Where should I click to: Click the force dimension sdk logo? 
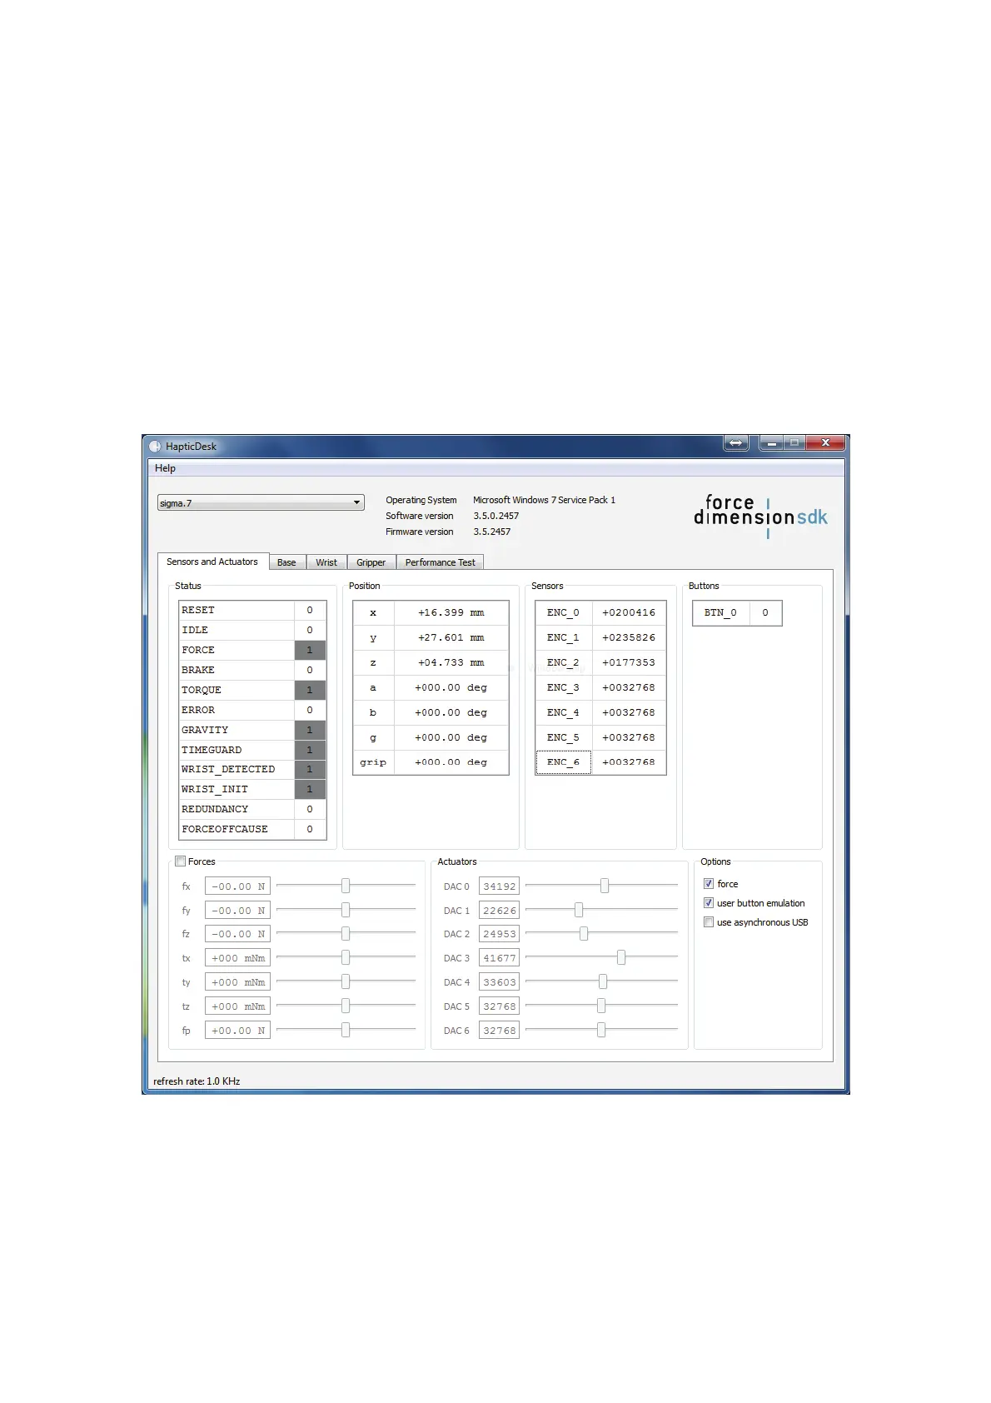click(x=761, y=517)
